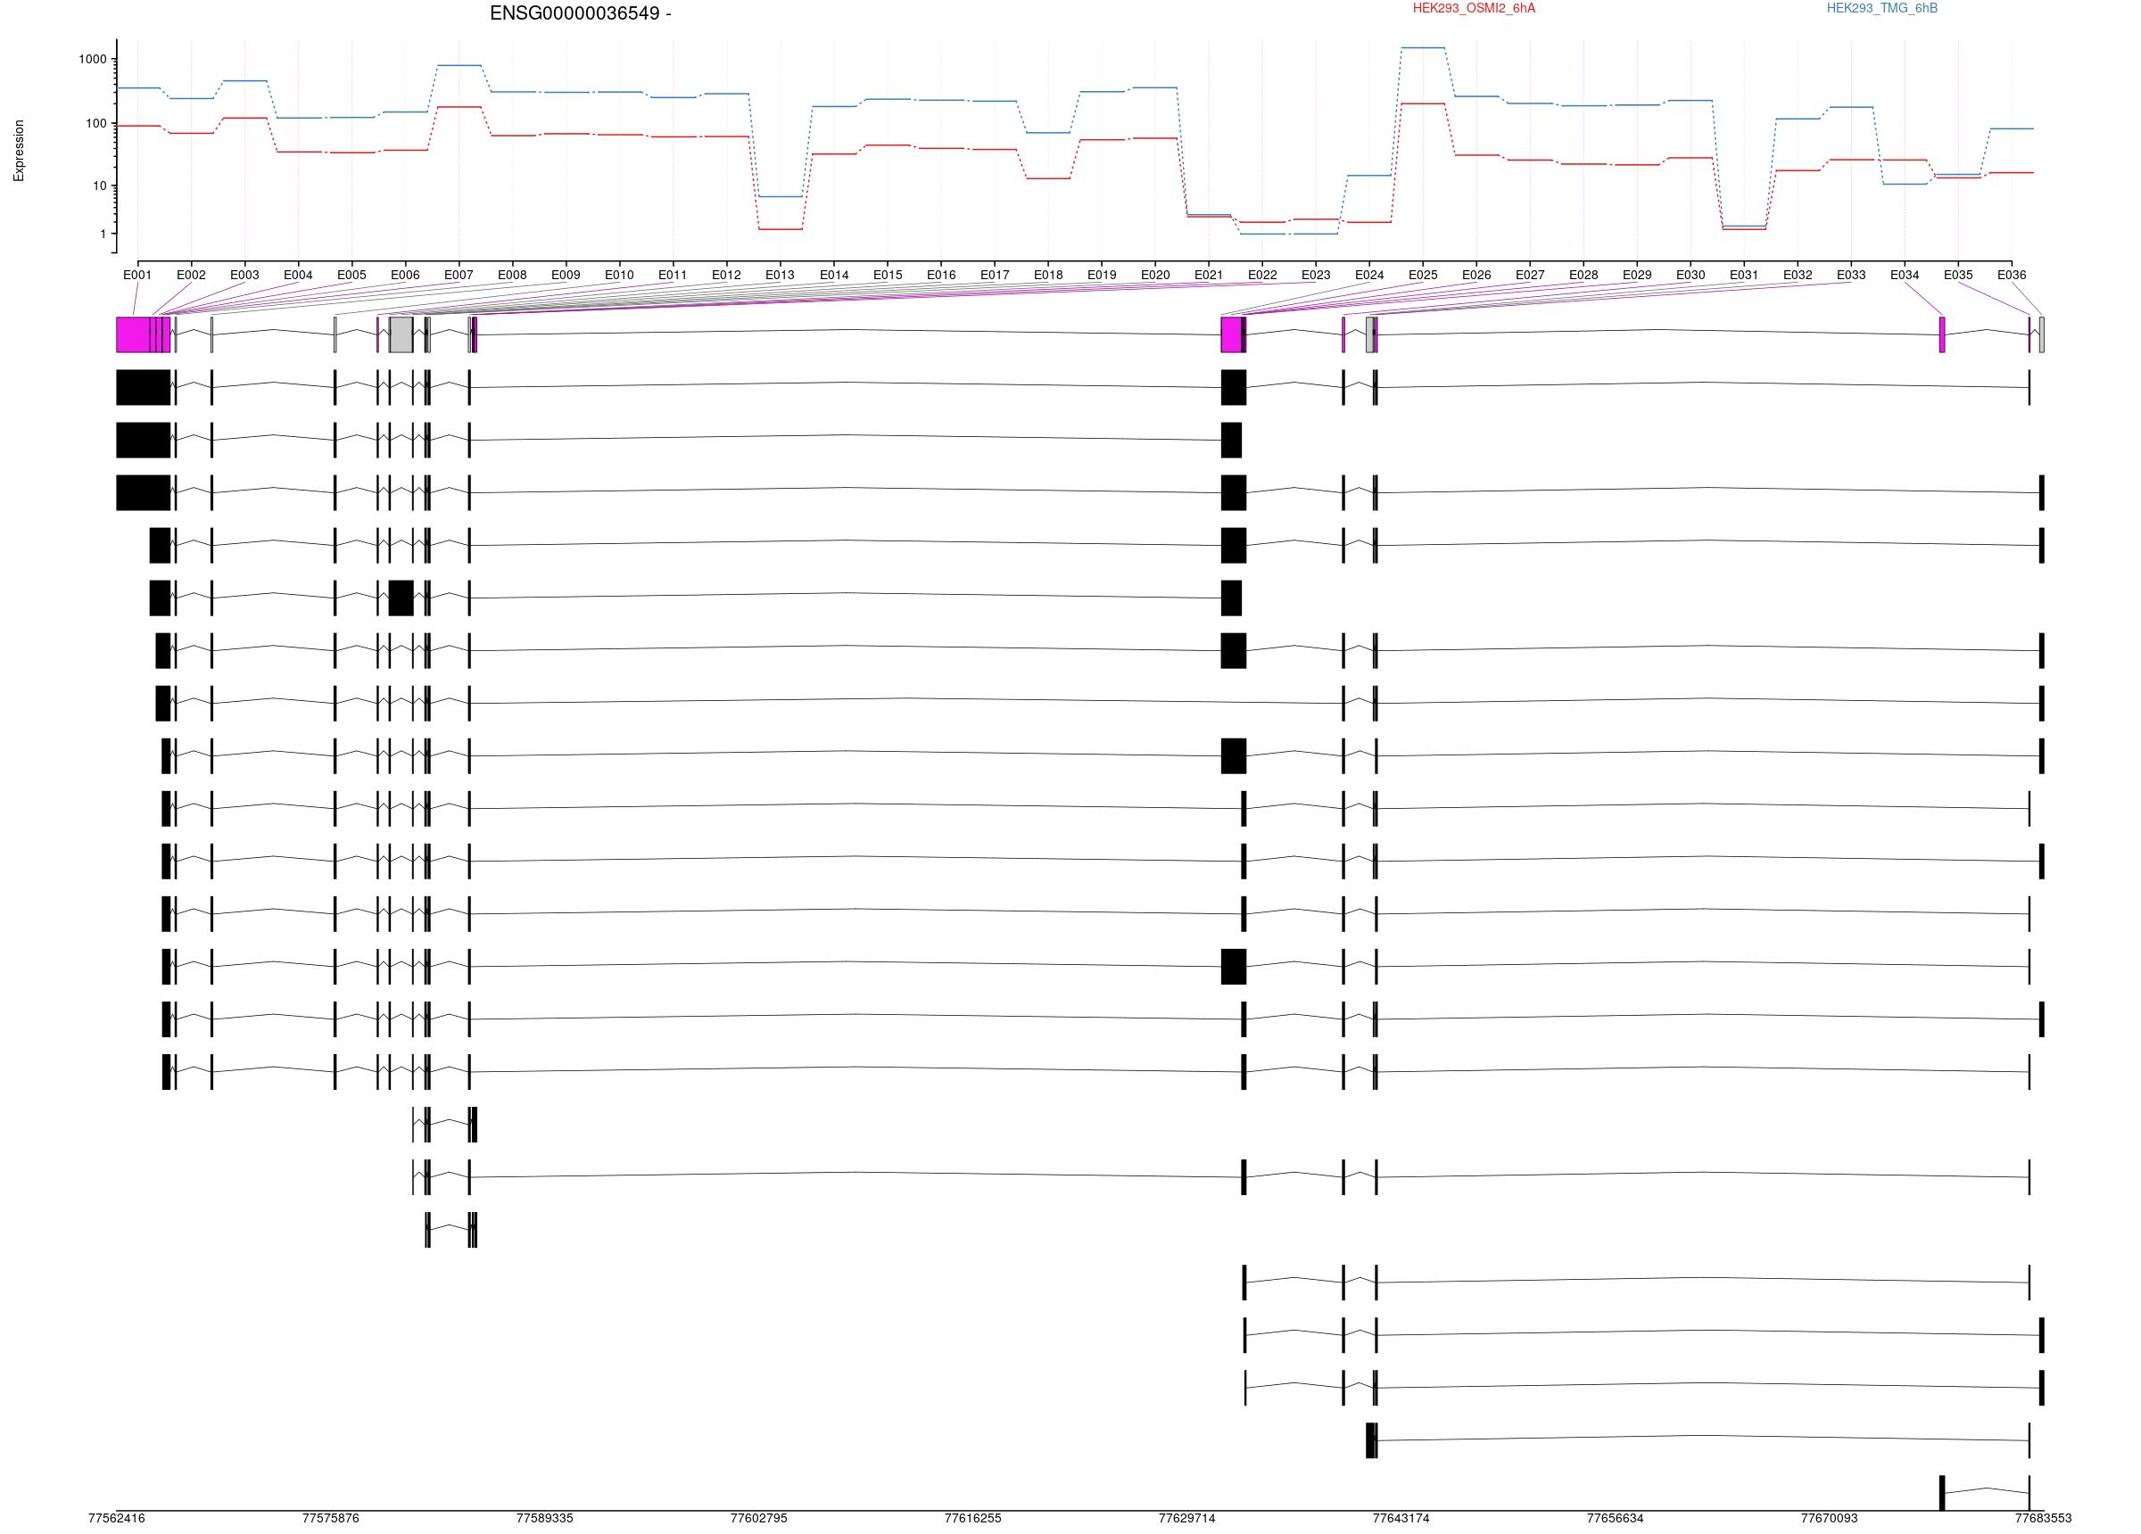This screenshot has width=2141, height=1534.
Task: Click exon label E012
Action: 727,276
